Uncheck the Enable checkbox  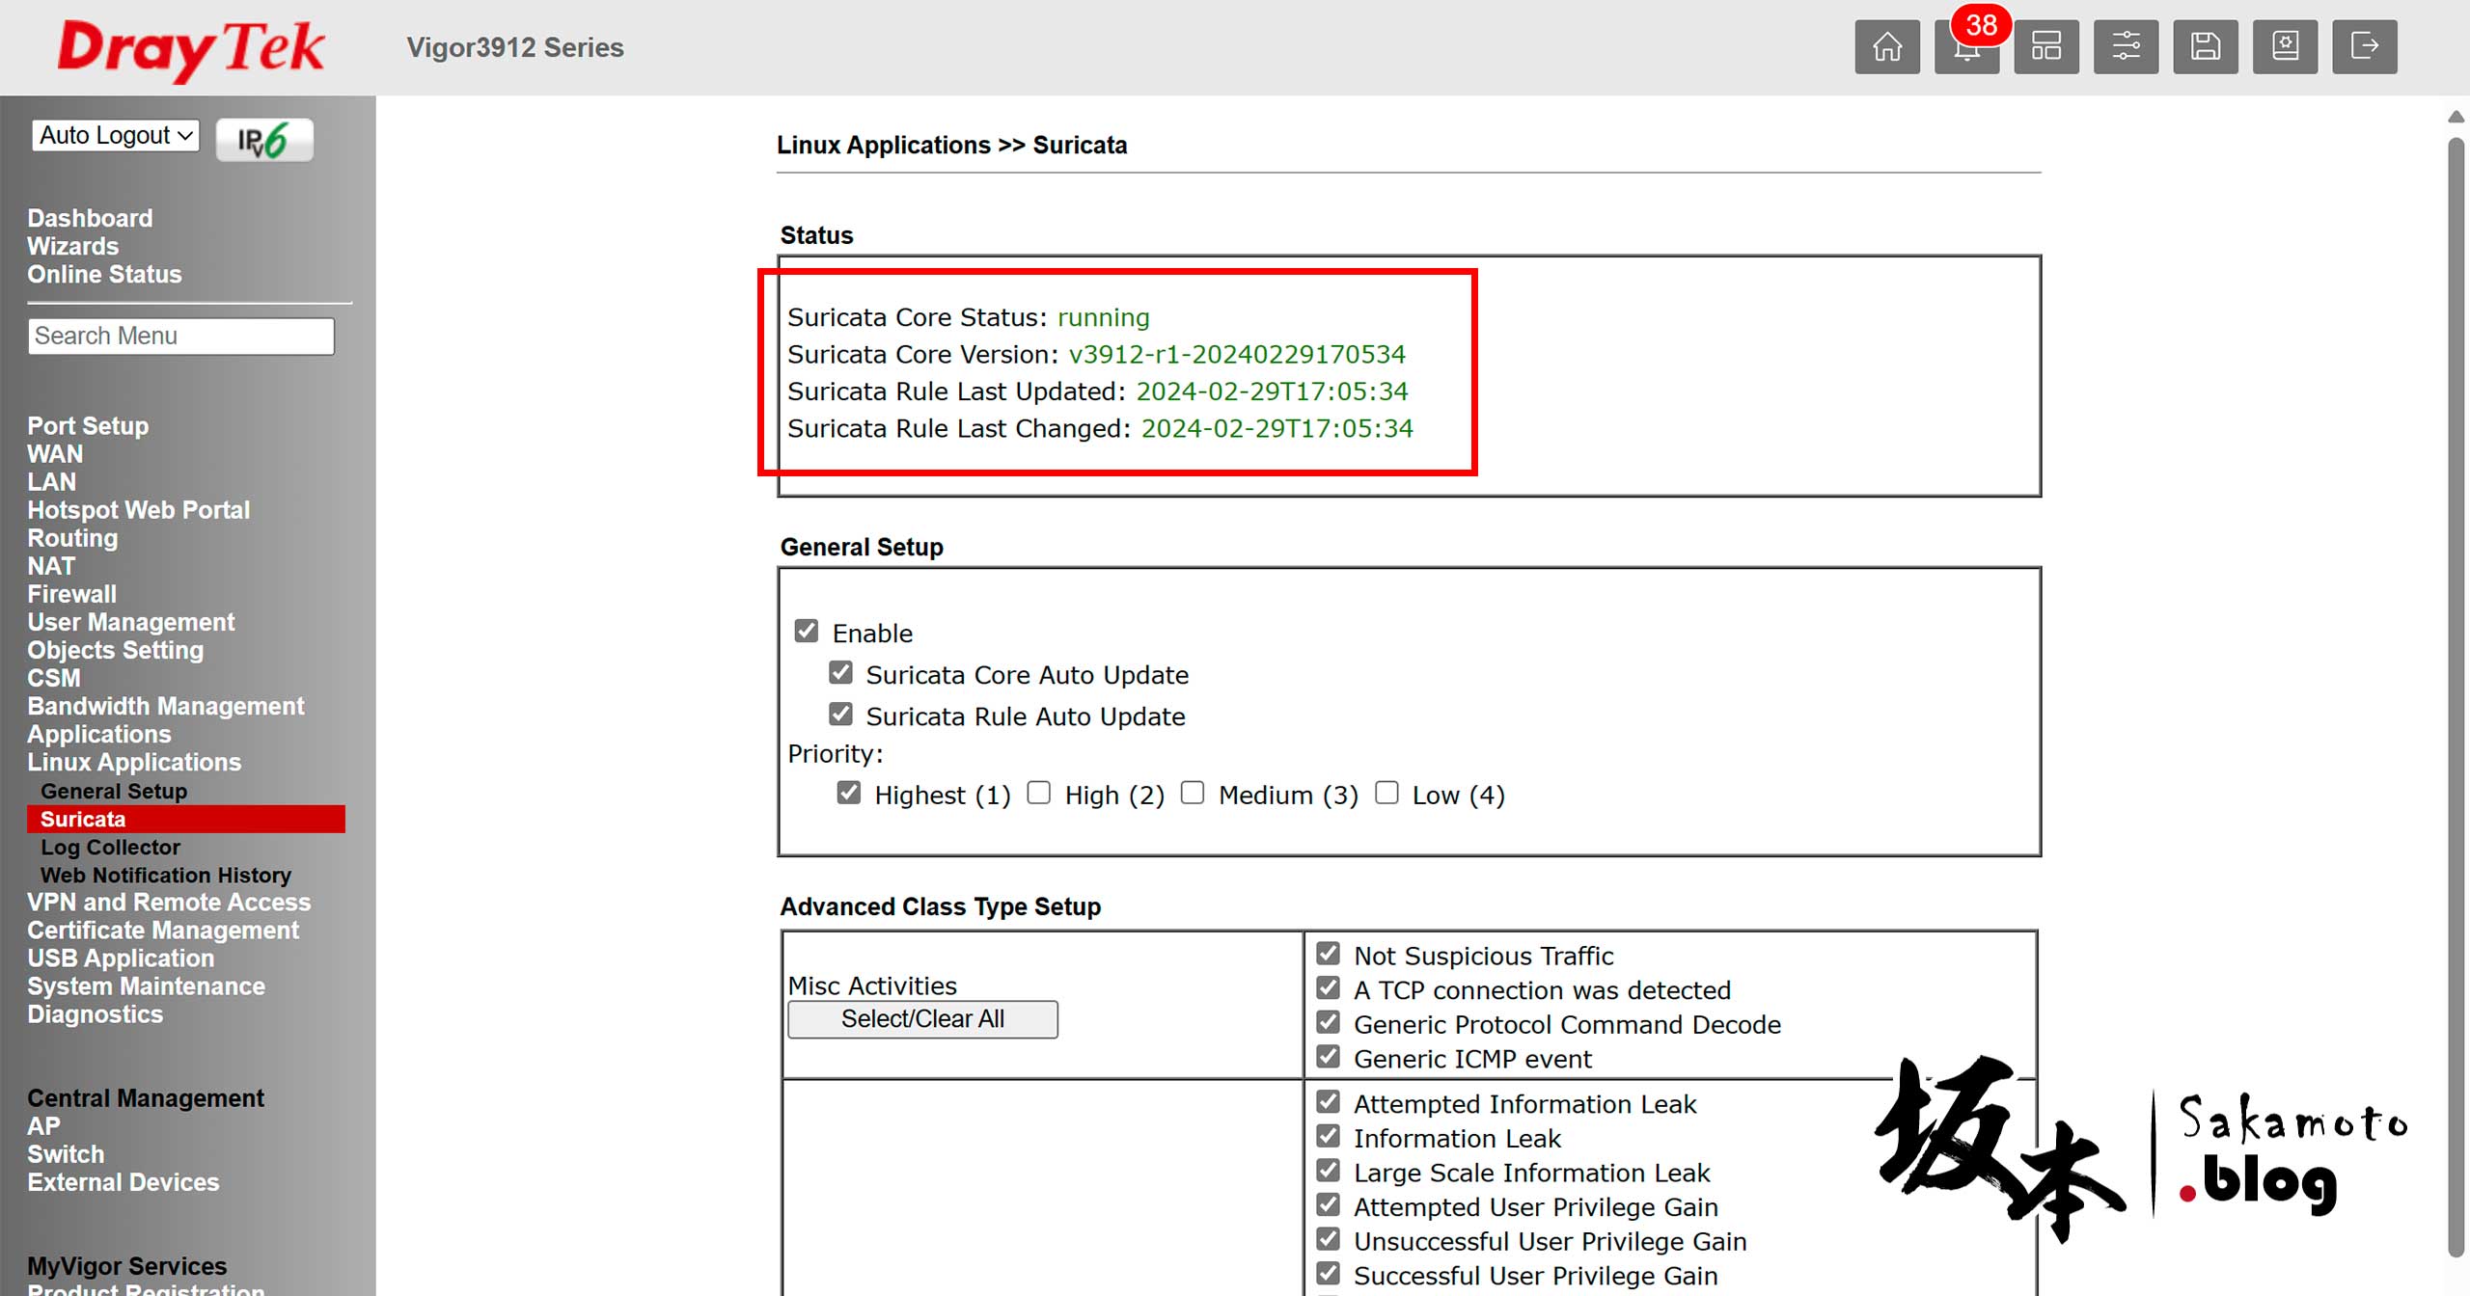pos(807,631)
